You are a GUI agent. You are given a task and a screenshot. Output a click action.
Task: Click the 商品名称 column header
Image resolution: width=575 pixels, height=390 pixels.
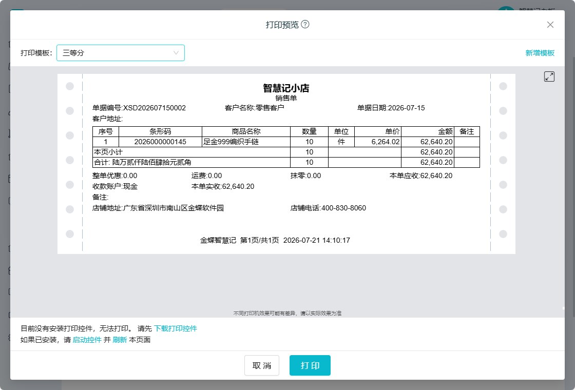(x=246, y=131)
